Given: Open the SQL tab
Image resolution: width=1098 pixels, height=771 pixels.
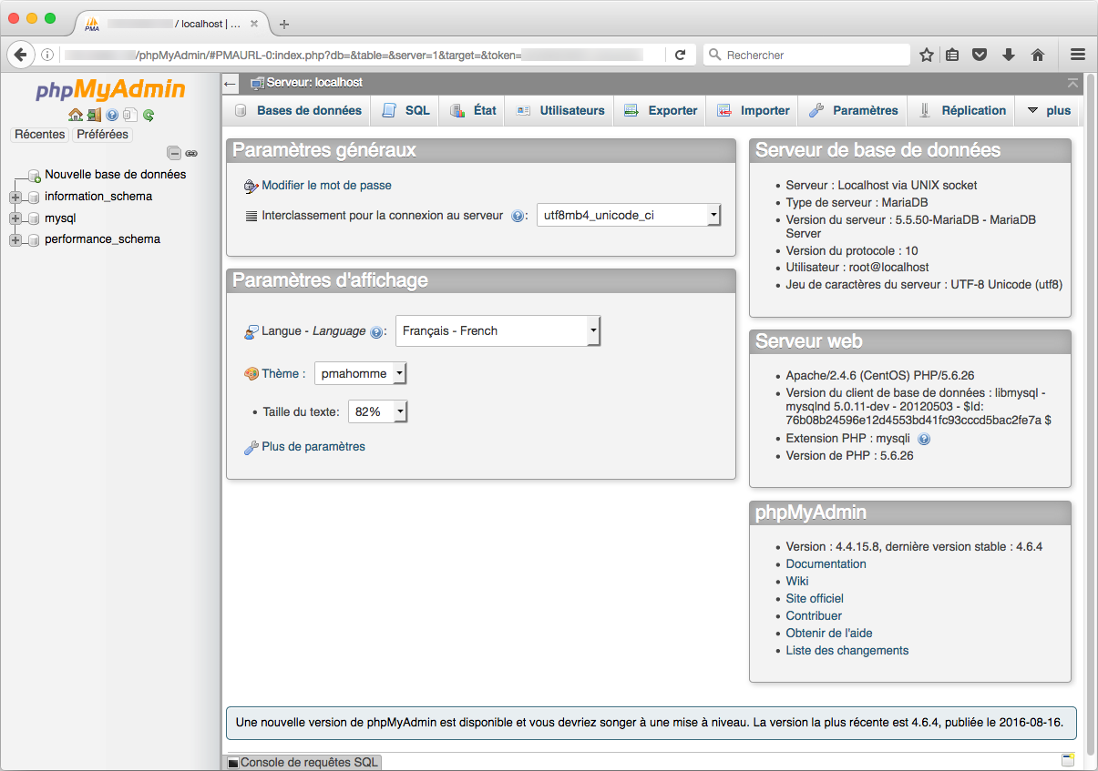Looking at the screenshot, I should (x=405, y=110).
